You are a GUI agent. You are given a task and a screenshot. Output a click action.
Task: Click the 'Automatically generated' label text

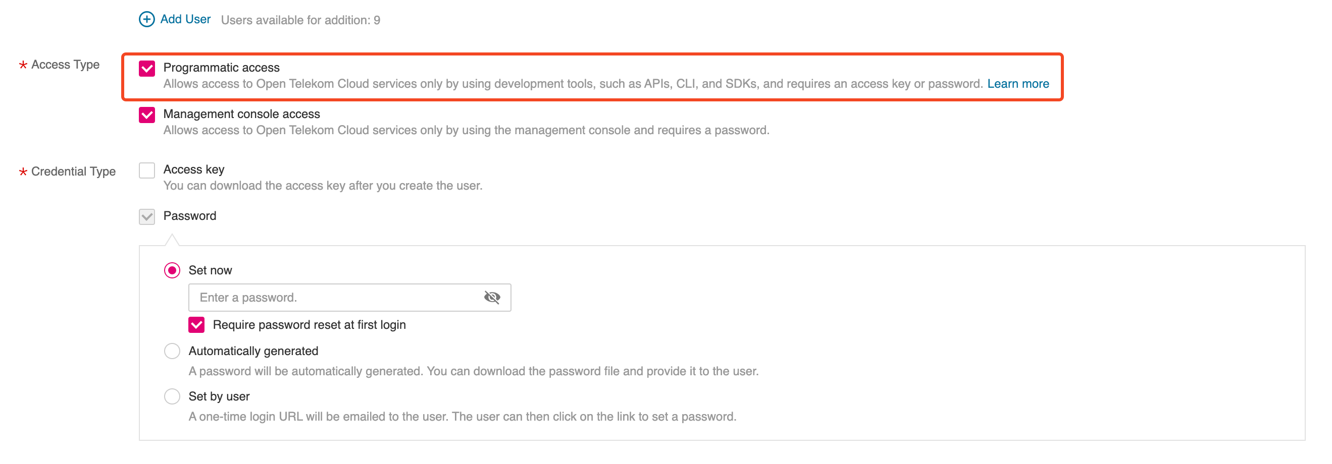click(253, 352)
